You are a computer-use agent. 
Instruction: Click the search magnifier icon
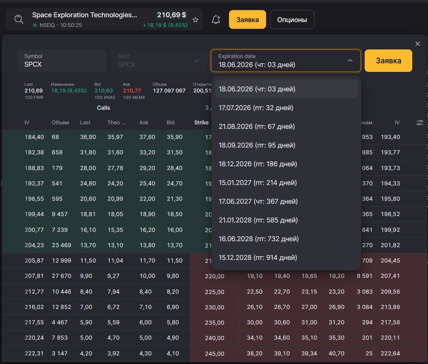19,19
